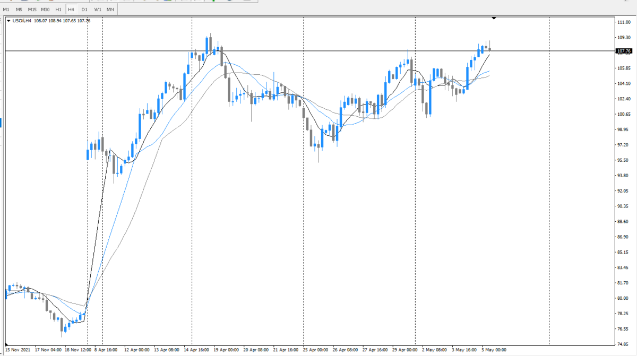This screenshot has width=637, height=356.
Task: Click the active H4 timeframe button
Action: pos(71,10)
